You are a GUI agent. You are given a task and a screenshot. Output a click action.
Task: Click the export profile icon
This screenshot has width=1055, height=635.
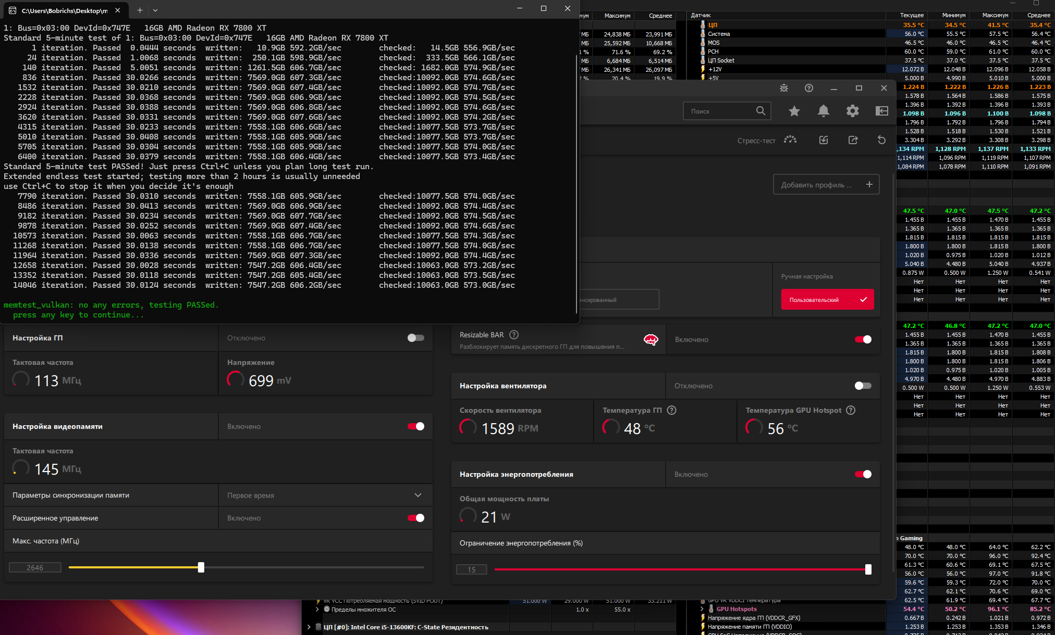853,140
